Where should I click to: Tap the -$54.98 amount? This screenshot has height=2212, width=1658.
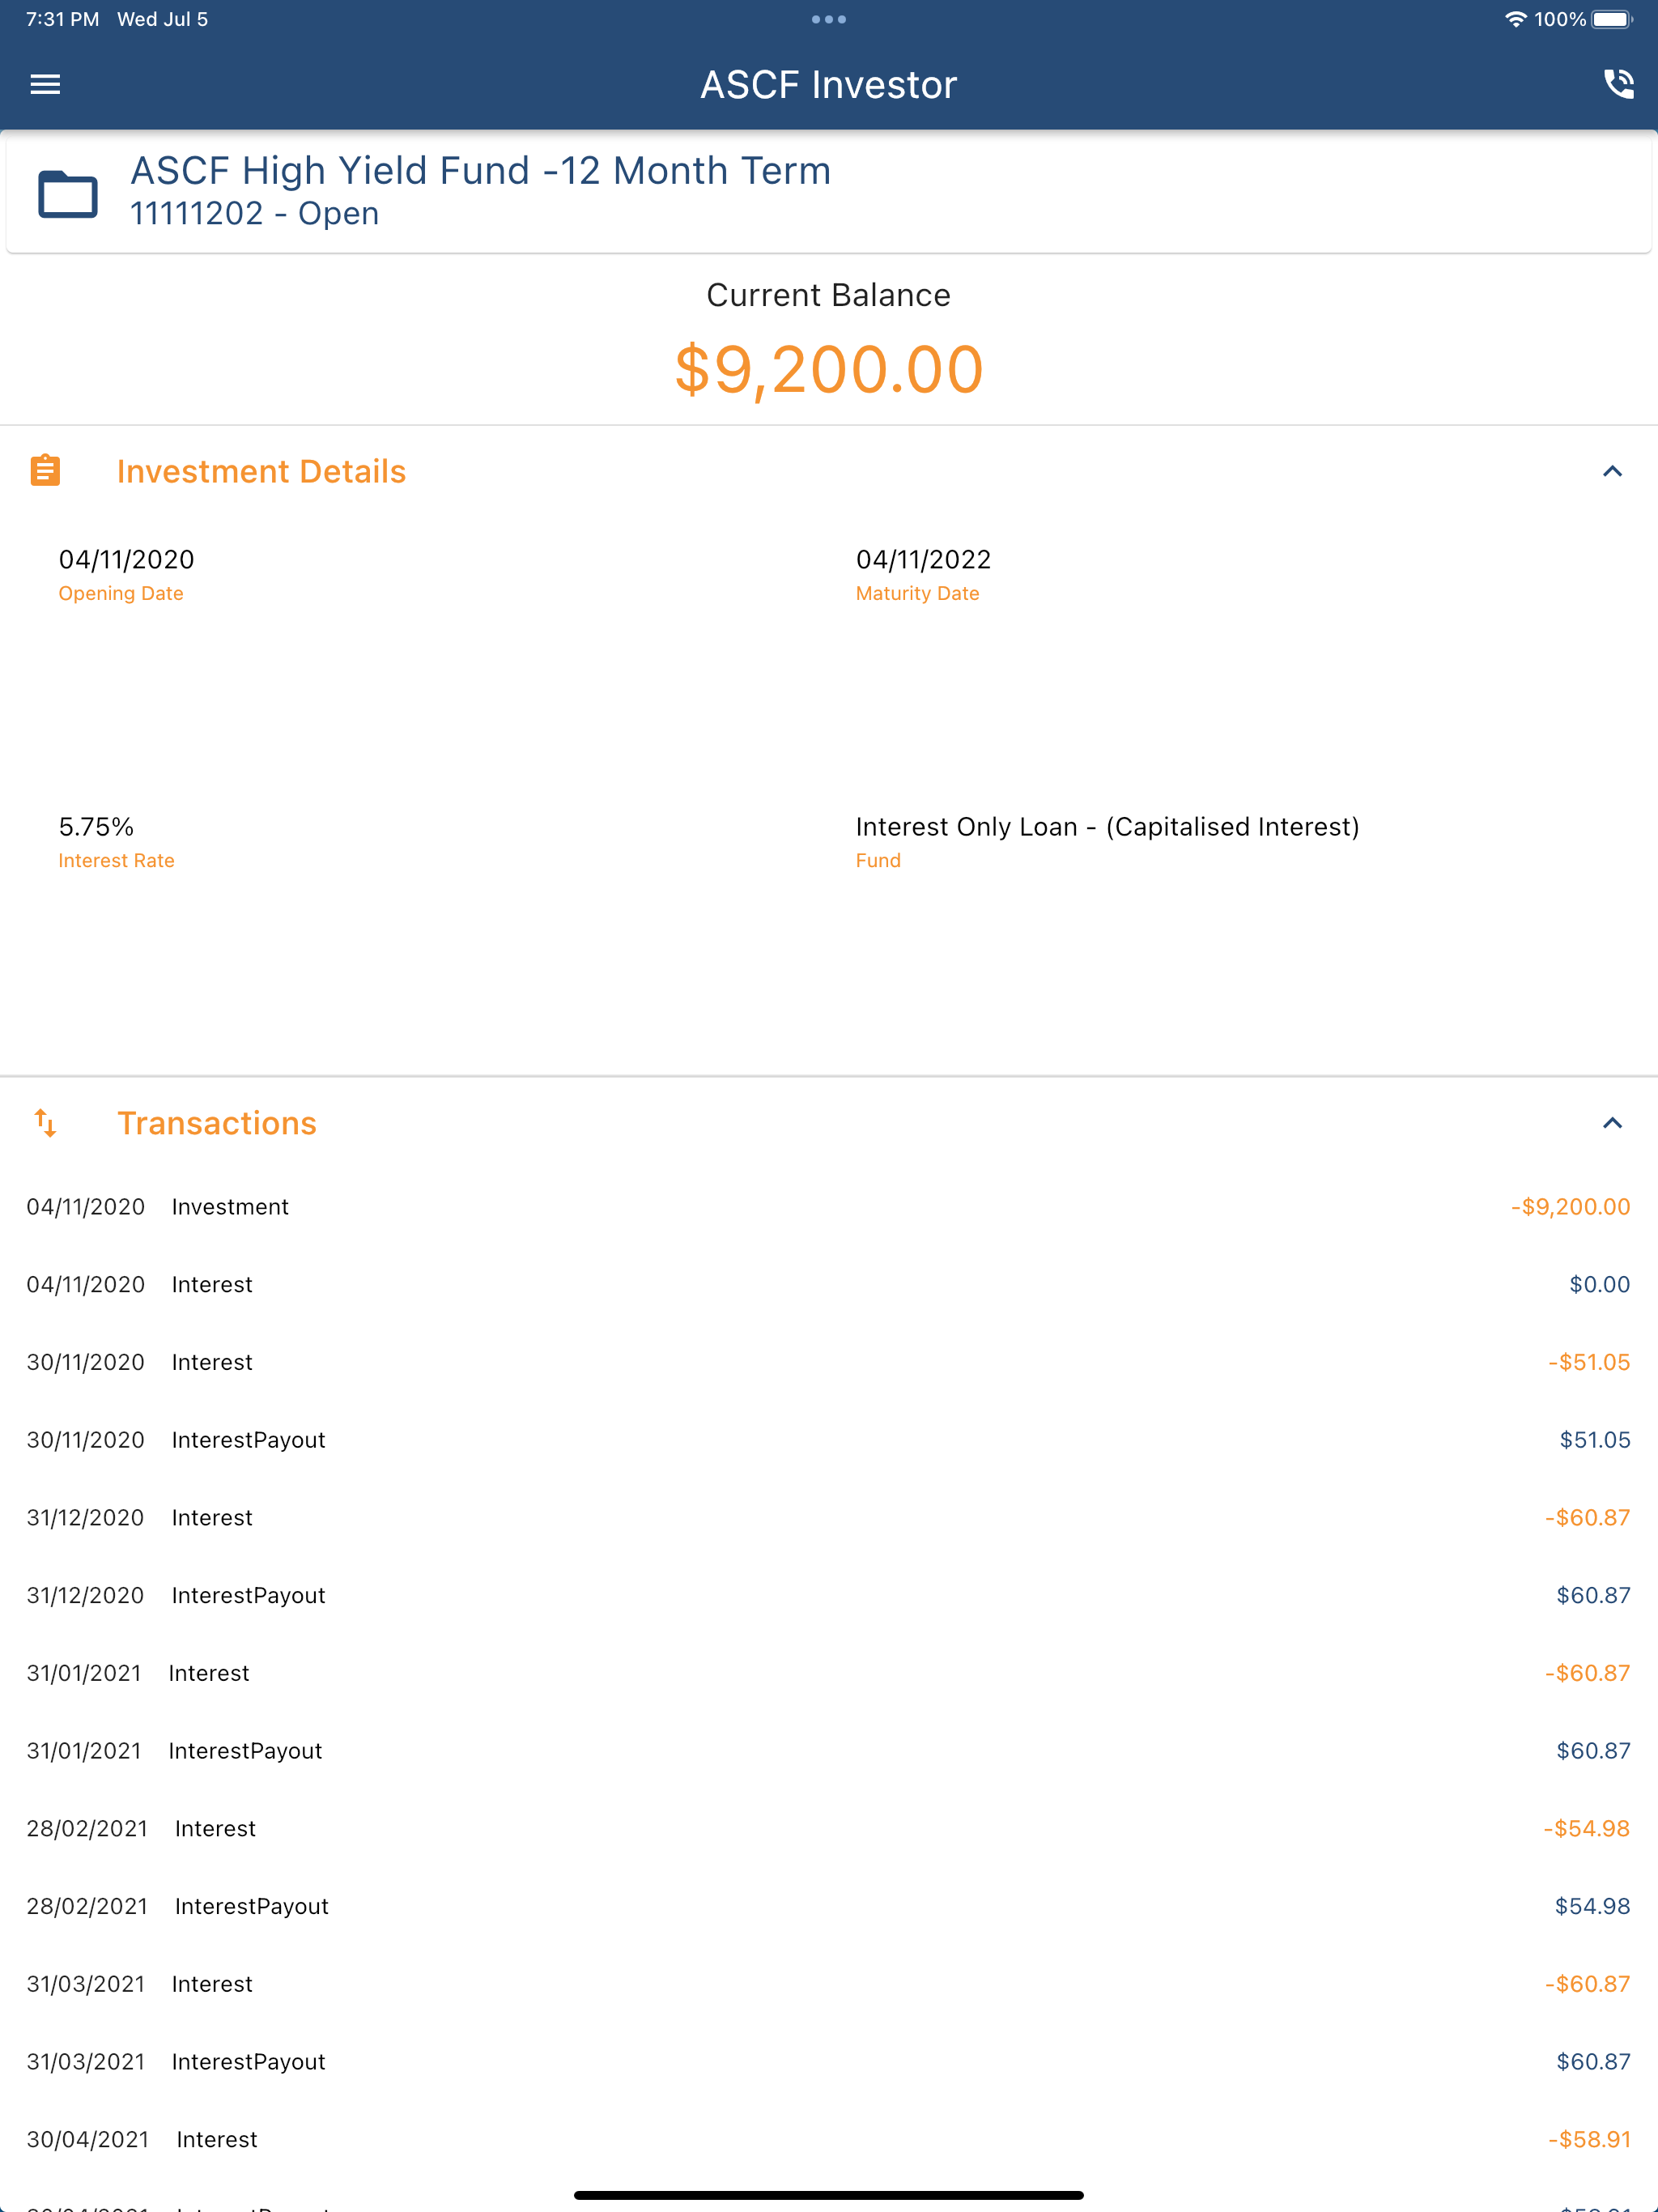pyautogui.click(x=1587, y=1829)
